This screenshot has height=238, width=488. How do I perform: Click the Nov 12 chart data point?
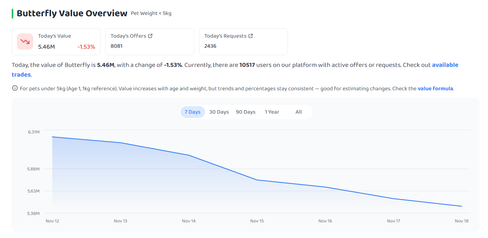(x=52, y=137)
